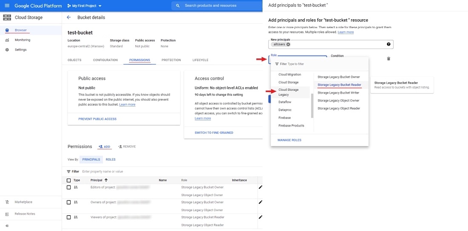This screenshot has height=231, width=468.
Task: Edit the Editors of project permission row
Action: (x=260, y=187)
